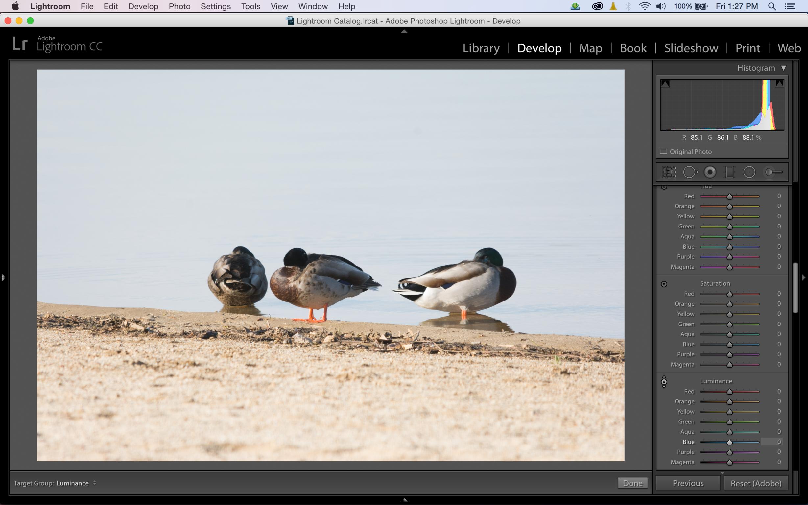
Task: Select the Crop Overlay tool
Action: (x=669, y=172)
